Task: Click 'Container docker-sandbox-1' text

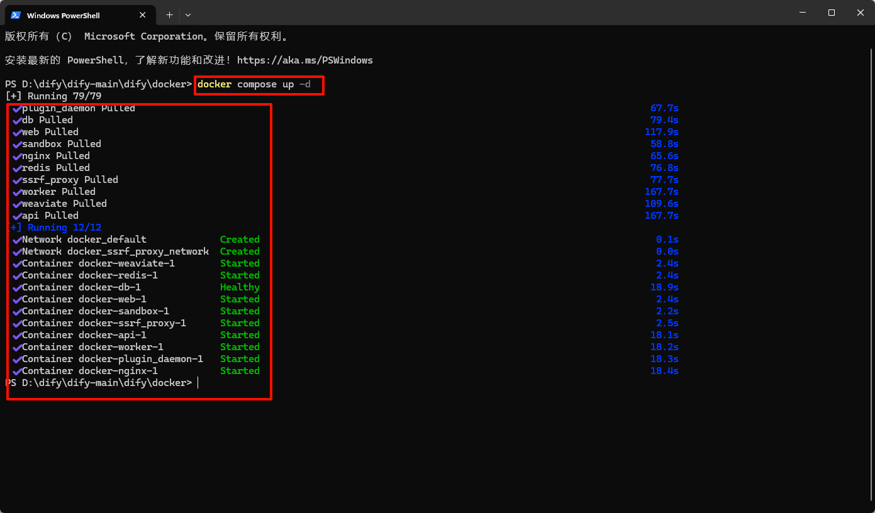Action: coord(96,311)
